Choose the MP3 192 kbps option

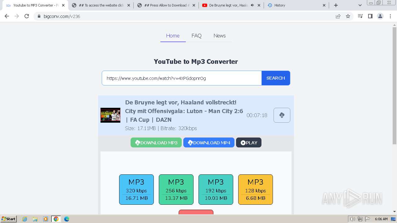(216, 190)
